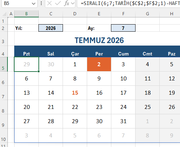Viewport: 180px width, 147px height.
Task: Select column F header
Action: (x=123, y=14)
